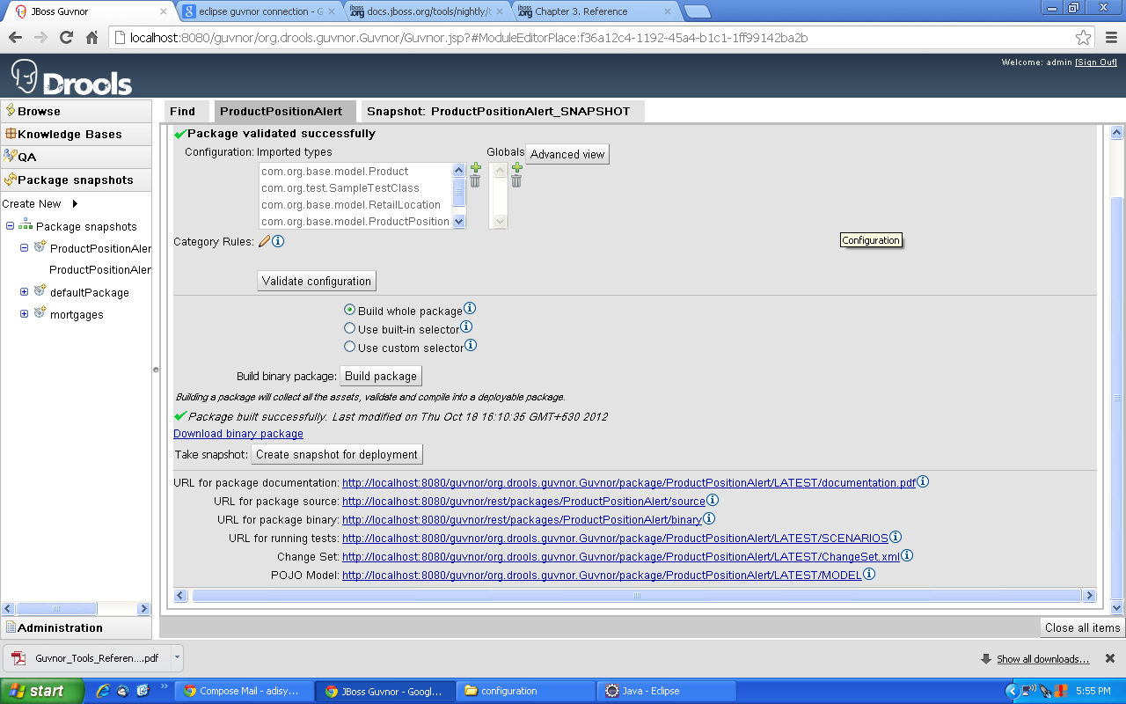Open the Create New dropdown arrow
The image size is (1126, 704).
click(x=76, y=203)
